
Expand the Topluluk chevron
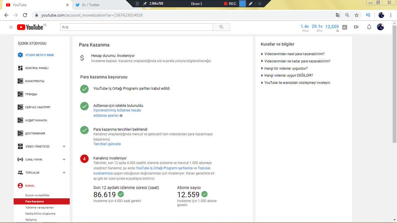(64, 172)
